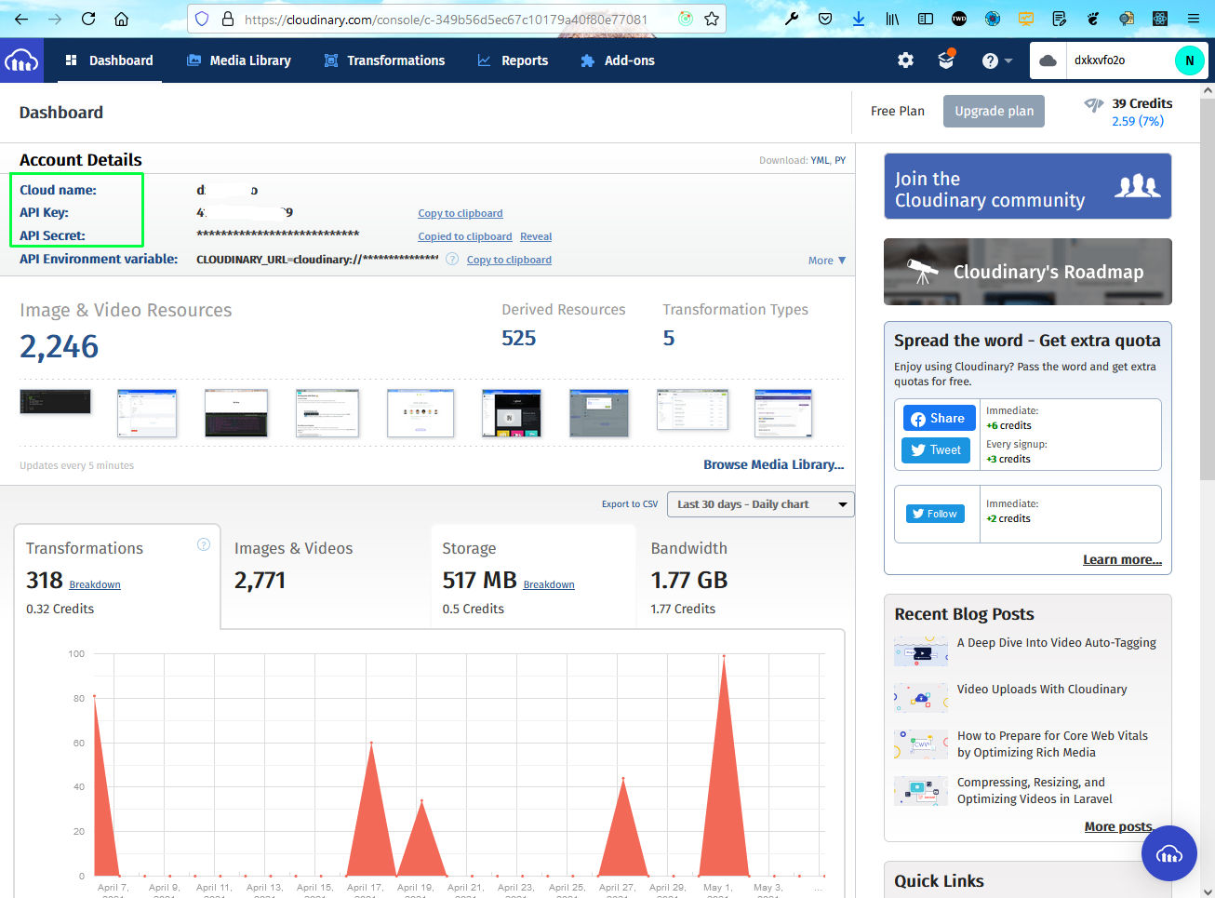The image size is (1215, 898).
Task: Click the wrench developer tools icon
Action: pyautogui.click(x=792, y=19)
